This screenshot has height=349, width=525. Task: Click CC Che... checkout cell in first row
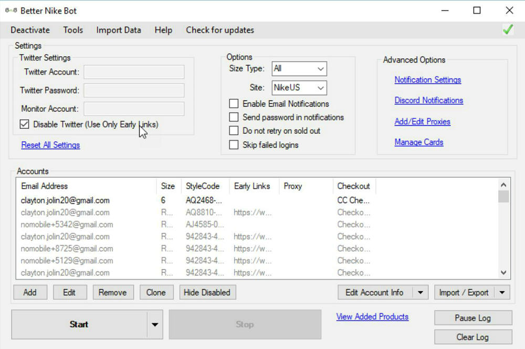coord(353,200)
